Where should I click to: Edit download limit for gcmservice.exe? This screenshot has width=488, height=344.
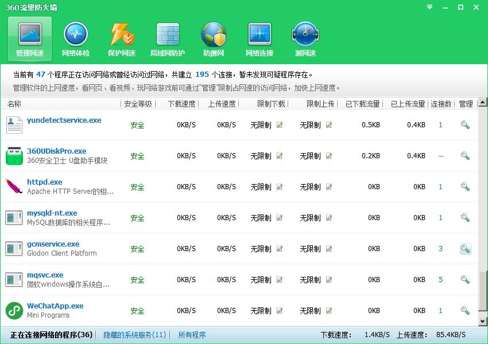(x=280, y=249)
